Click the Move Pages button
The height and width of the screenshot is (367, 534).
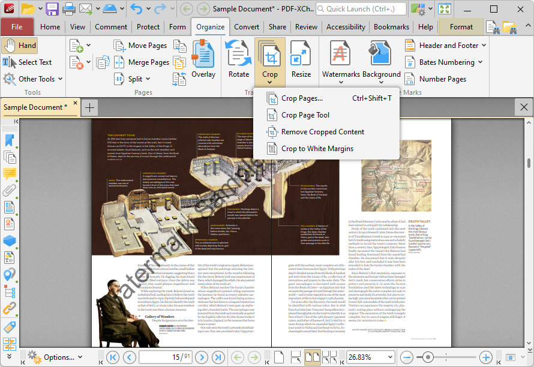coord(140,46)
